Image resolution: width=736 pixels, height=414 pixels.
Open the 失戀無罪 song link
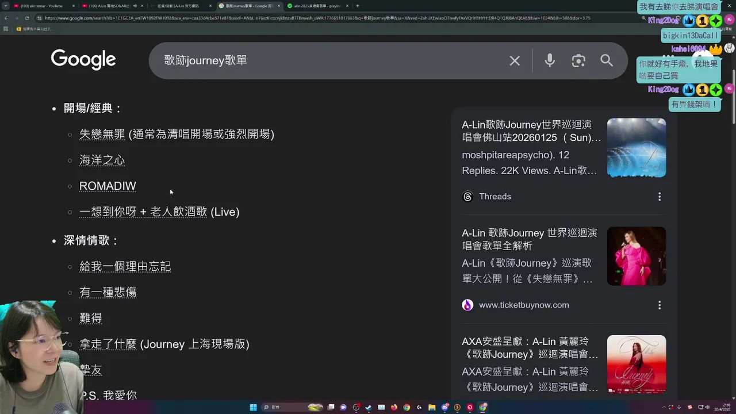[102, 134]
